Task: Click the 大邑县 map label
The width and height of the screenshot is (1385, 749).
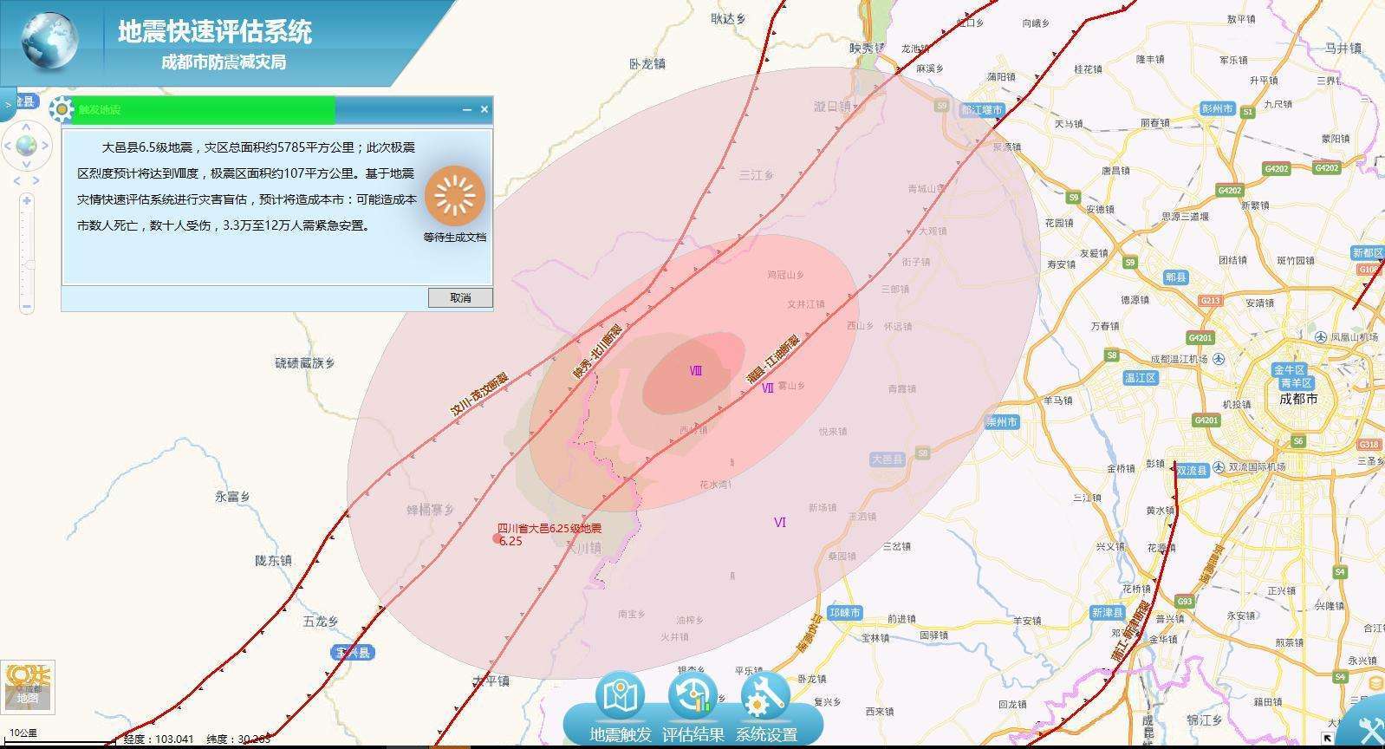Action: point(888,459)
